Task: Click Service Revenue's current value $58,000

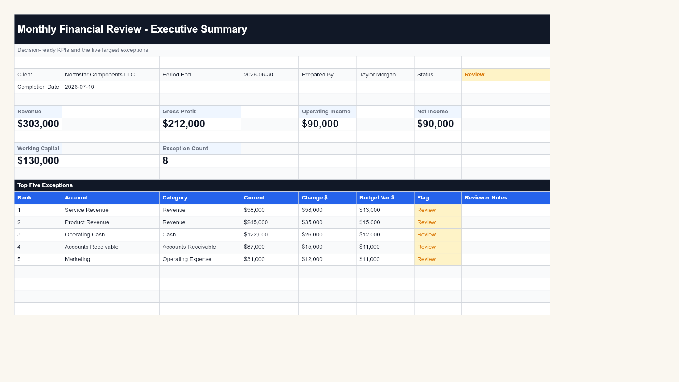Action: click(270, 210)
